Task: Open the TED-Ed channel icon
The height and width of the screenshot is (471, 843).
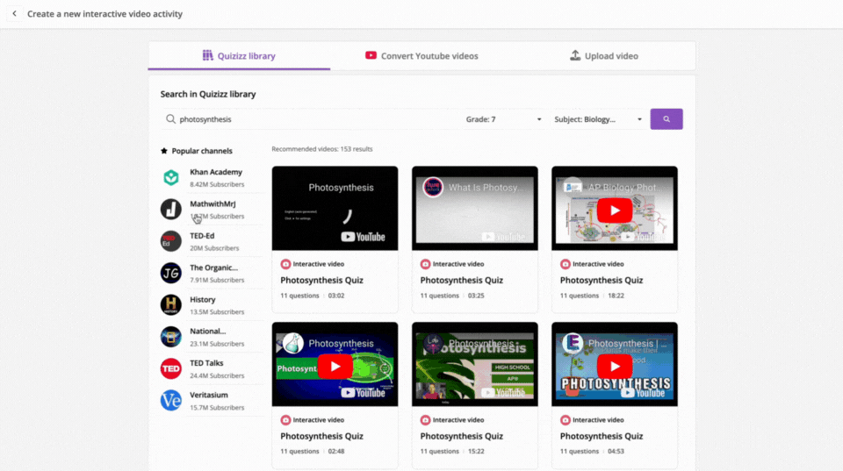Action: pyautogui.click(x=171, y=241)
